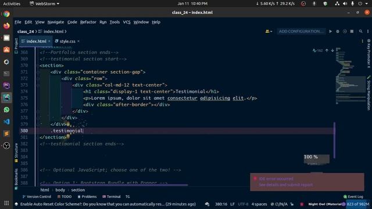This screenshot has width=372, height=209.
Task: Open the View menu
Action: [40, 22]
